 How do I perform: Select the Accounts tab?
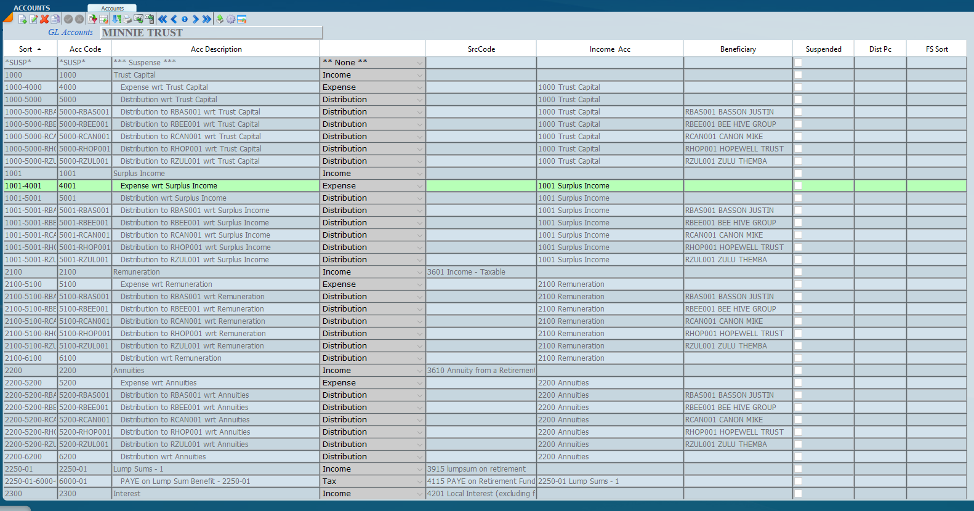pyautogui.click(x=112, y=8)
